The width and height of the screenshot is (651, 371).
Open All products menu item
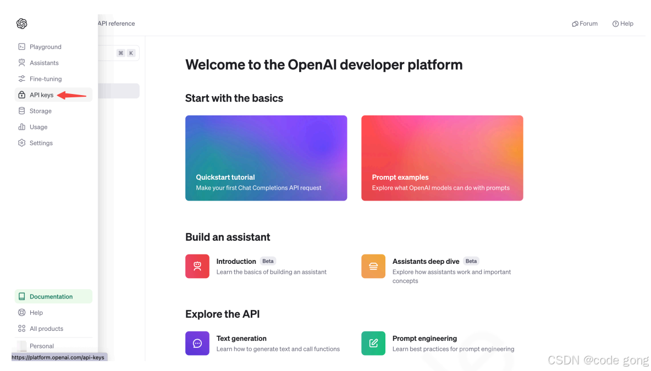tap(53, 329)
